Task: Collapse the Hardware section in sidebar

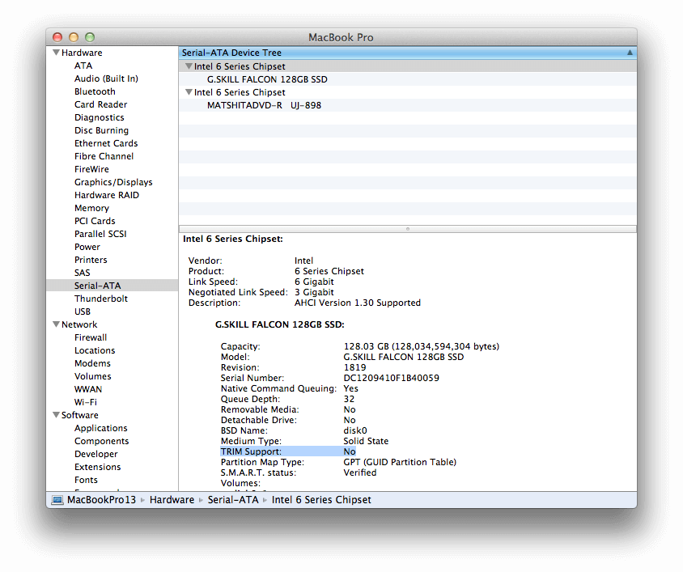Action: pyautogui.click(x=56, y=53)
